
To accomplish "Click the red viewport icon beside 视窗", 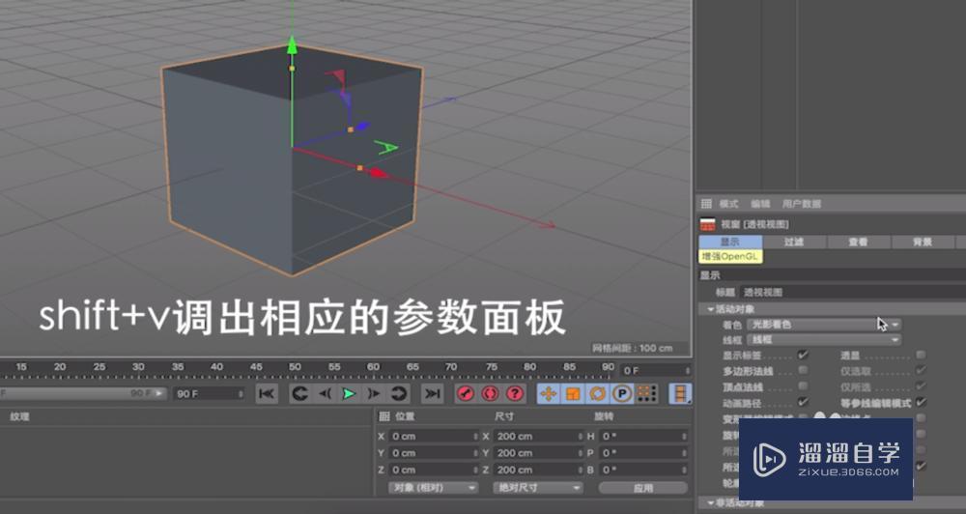I will (708, 224).
